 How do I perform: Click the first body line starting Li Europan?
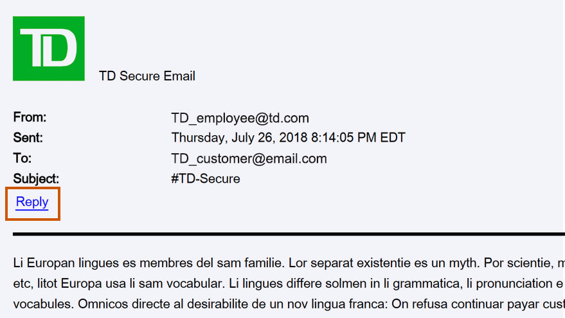pyautogui.click(x=289, y=263)
